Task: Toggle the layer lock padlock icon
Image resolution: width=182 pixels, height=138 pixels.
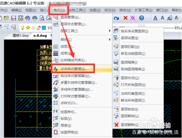Action: [38, 28]
